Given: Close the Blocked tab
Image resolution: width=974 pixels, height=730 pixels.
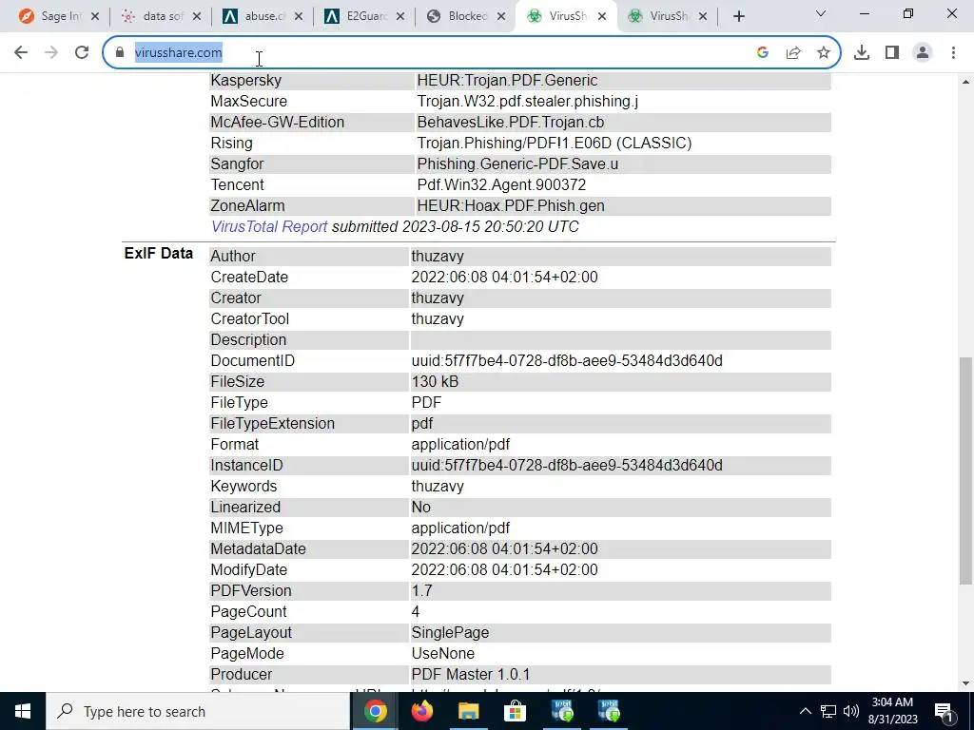Looking at the screenshot, I should (x=502, y=17).
